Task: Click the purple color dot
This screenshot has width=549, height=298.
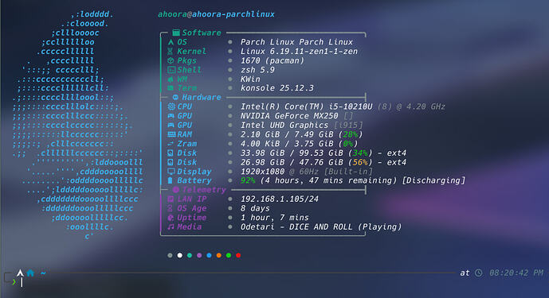Action: [x=199, y=255]
